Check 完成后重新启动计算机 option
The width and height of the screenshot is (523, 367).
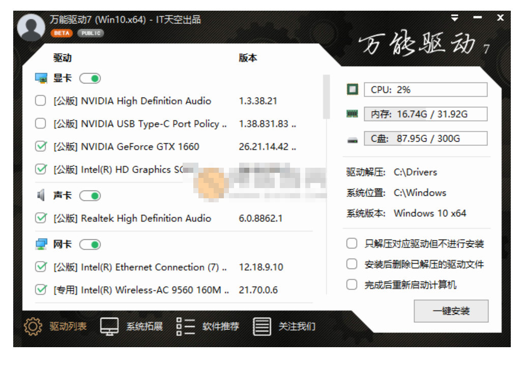352,285
